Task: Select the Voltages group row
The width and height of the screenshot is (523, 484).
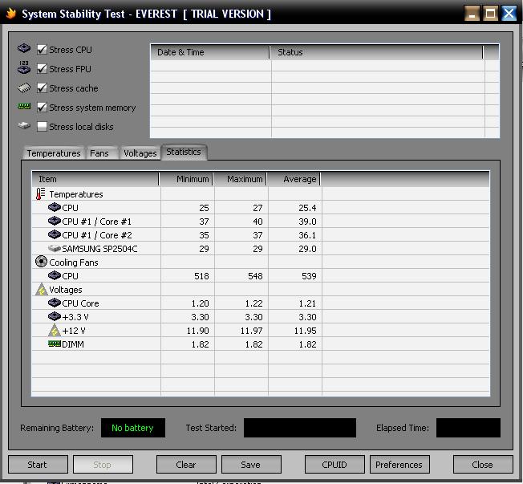Action: (x=261, y=290)
